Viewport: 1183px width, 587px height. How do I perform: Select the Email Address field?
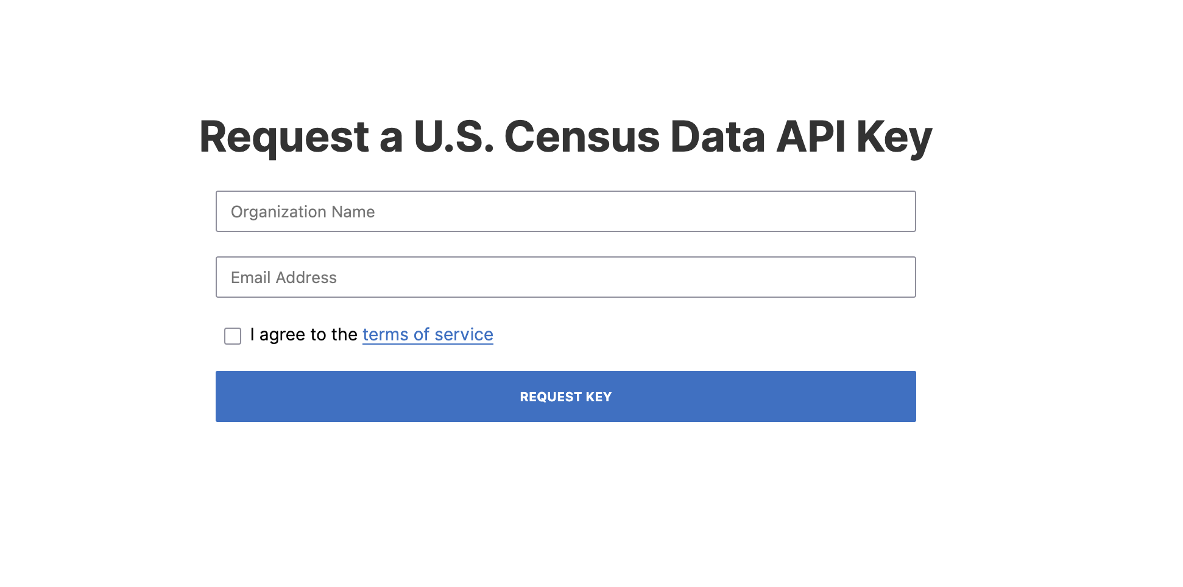pos(565,277)
